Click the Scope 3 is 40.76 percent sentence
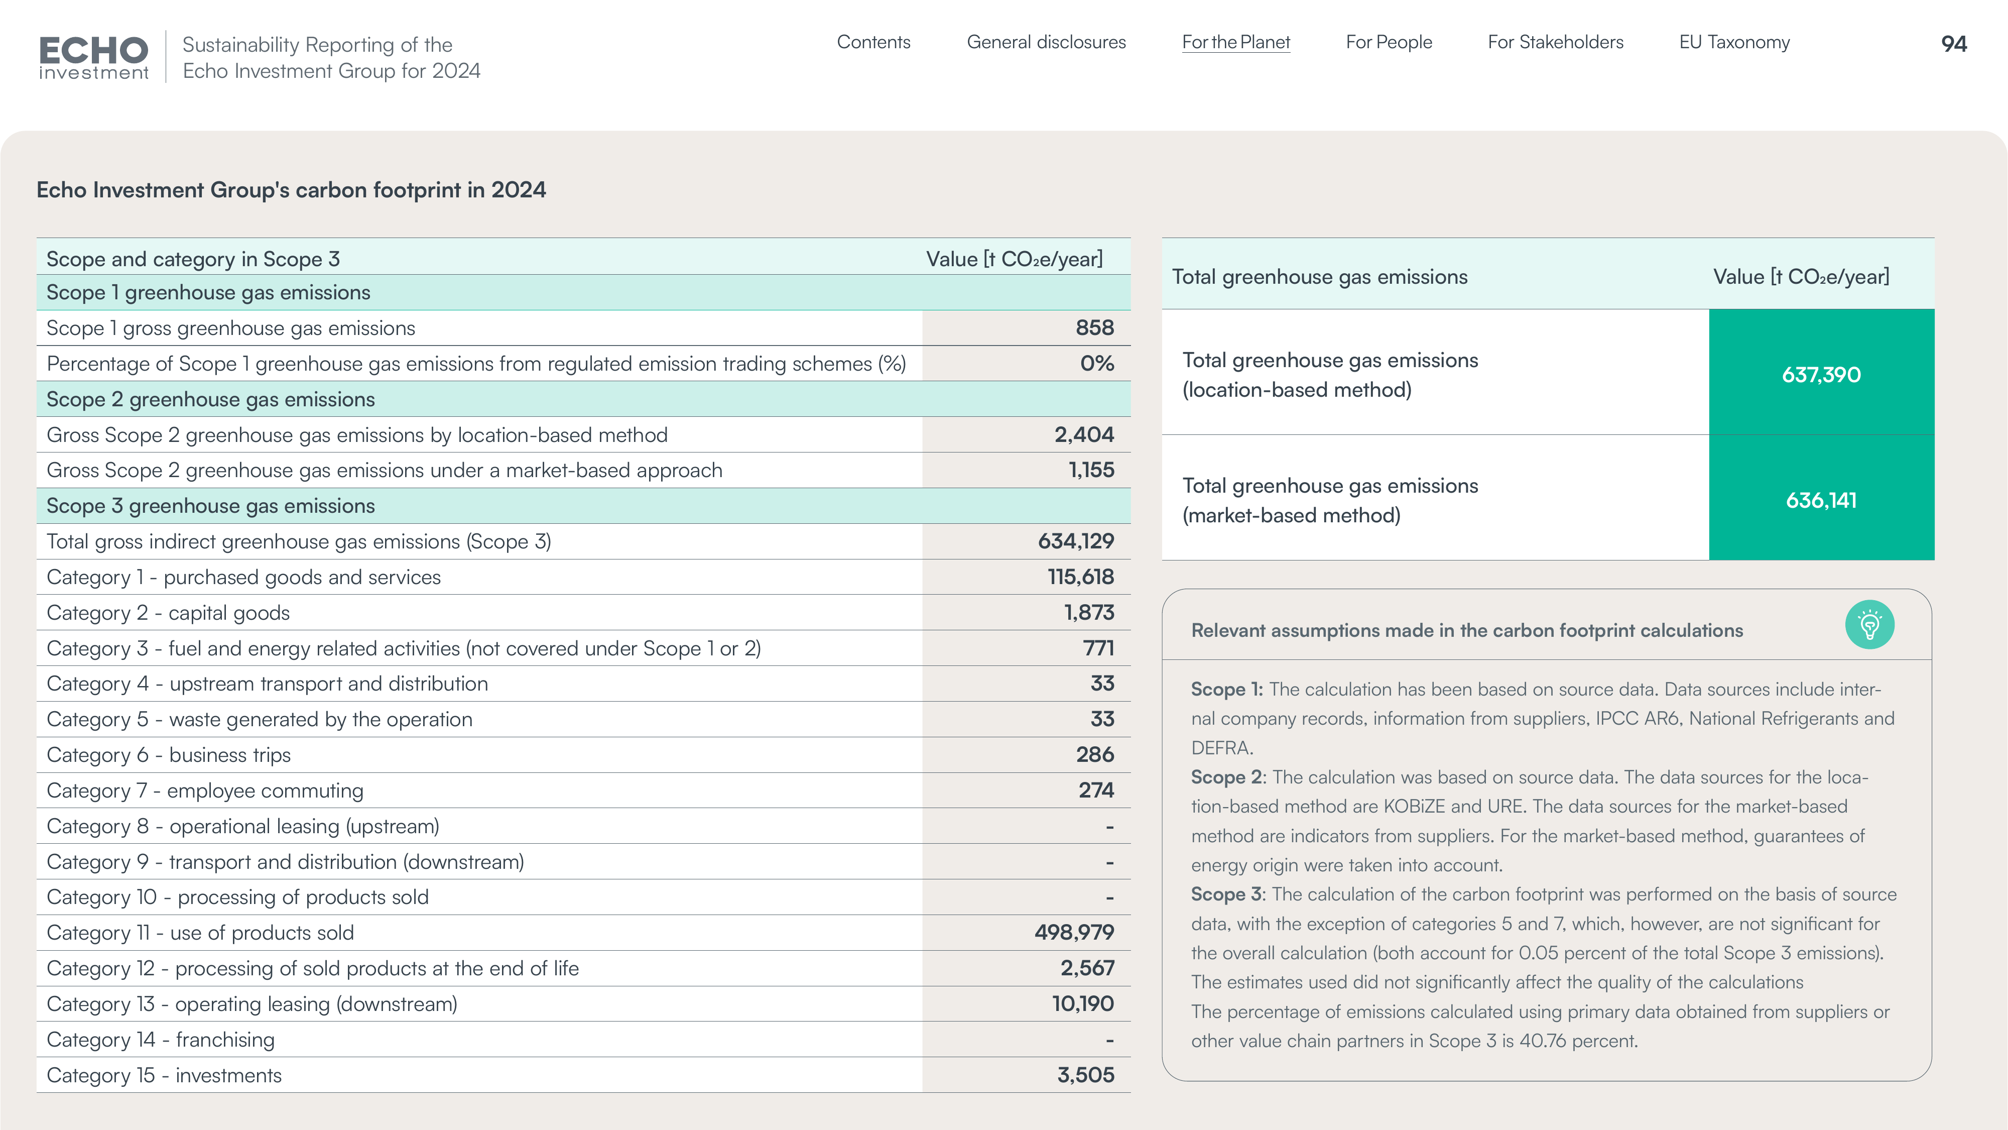The width and height of the screenshot is (2008, 1130). [1540, 1026]
